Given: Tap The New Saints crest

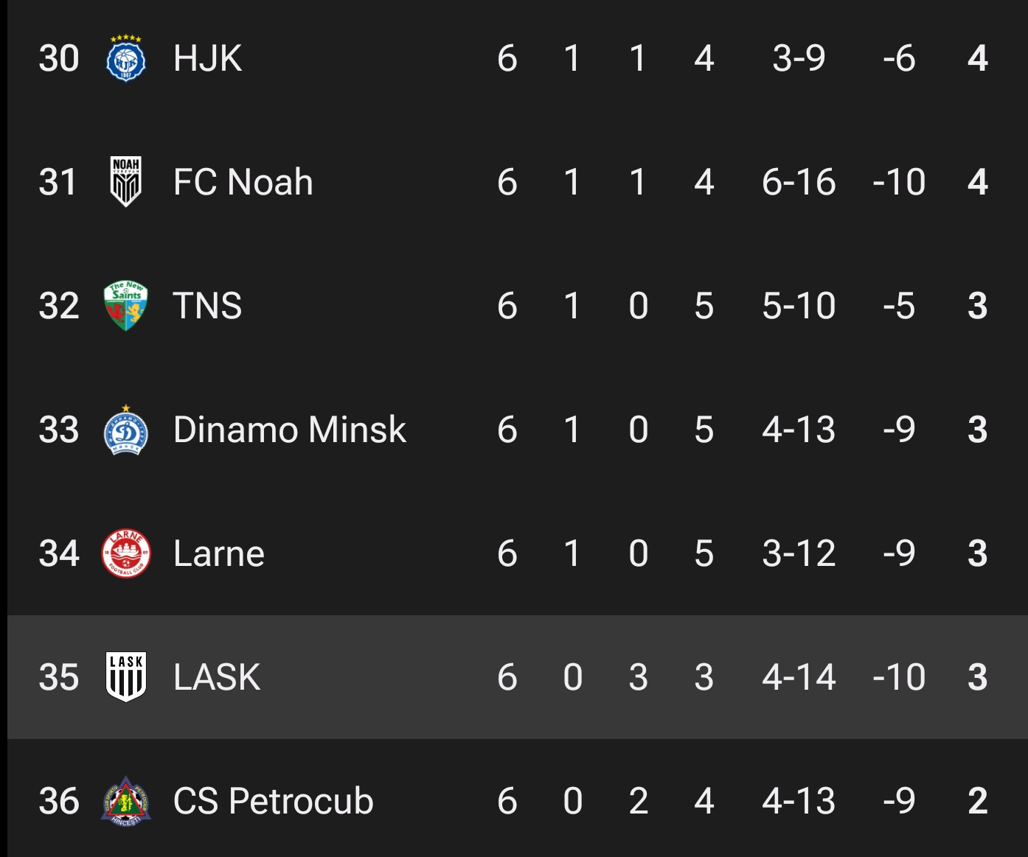Looking at the screenshot, I should tap(125, 305).
